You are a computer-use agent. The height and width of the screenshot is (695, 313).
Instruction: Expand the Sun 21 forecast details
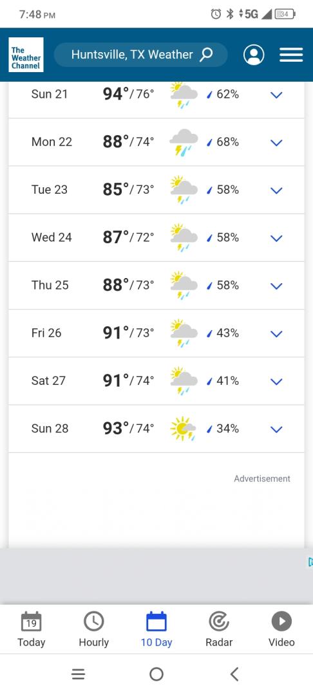point(276,95)
